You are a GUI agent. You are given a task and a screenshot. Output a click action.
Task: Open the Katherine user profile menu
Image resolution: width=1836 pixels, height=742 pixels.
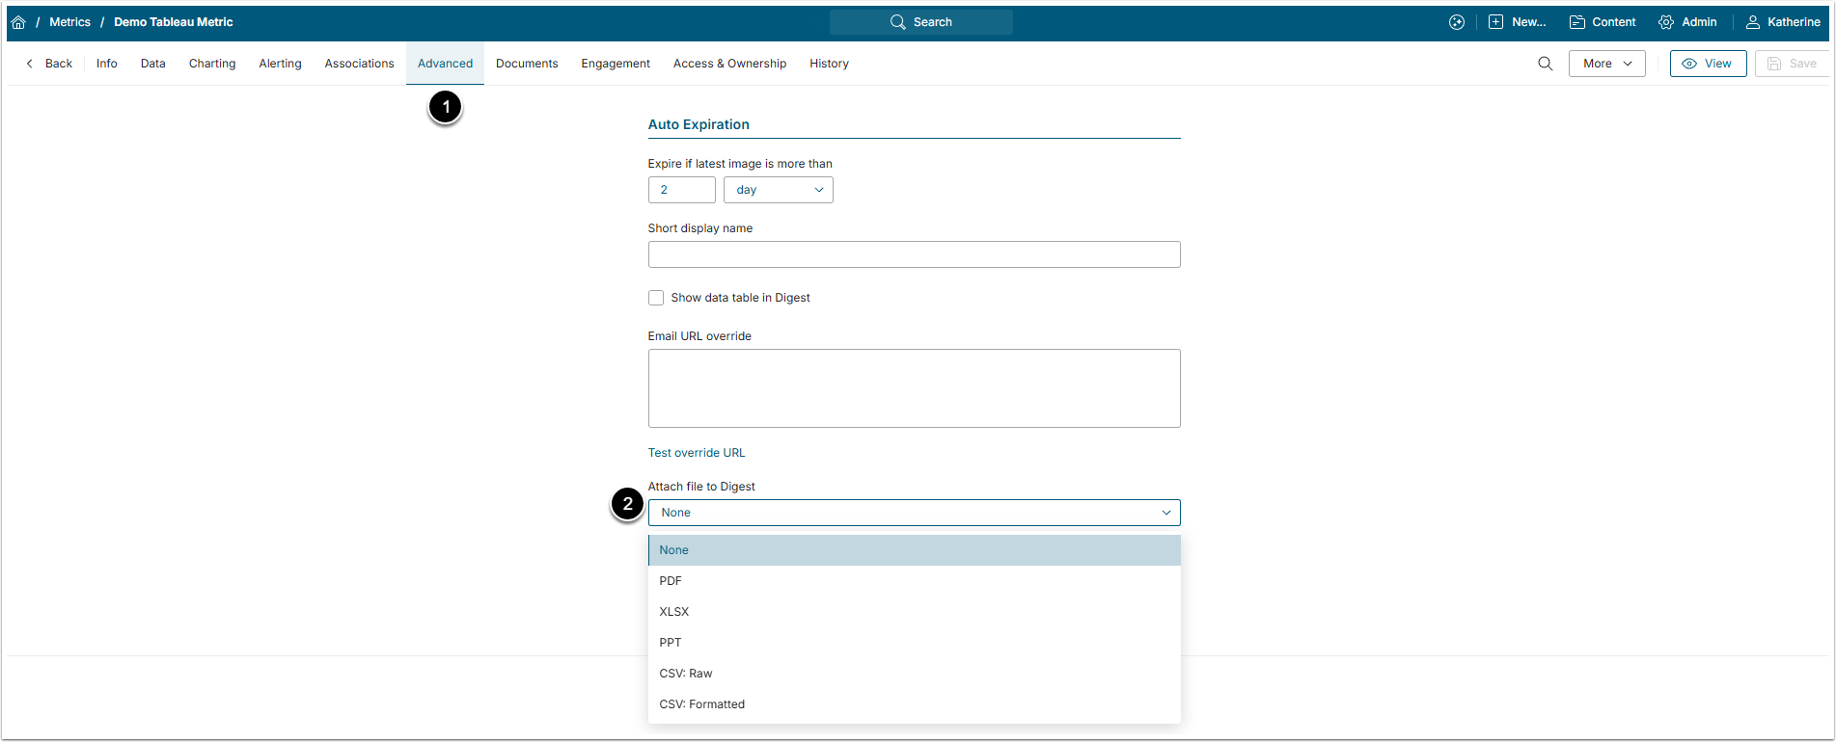[x=1783, y=22]
